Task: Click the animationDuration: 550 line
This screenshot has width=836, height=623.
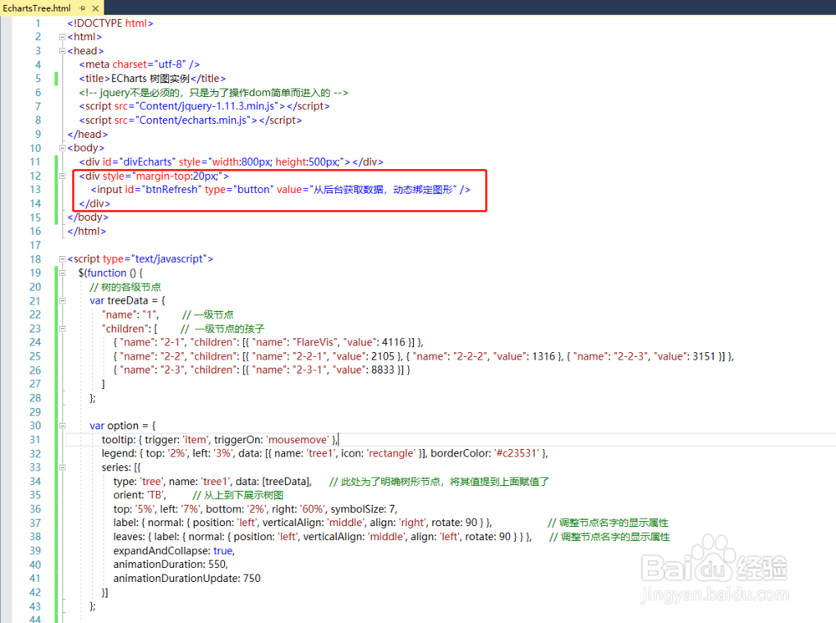Action: (171, 564)
